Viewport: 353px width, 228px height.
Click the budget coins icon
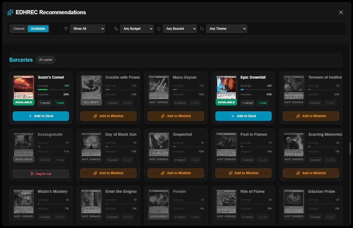tap(116, 29)
